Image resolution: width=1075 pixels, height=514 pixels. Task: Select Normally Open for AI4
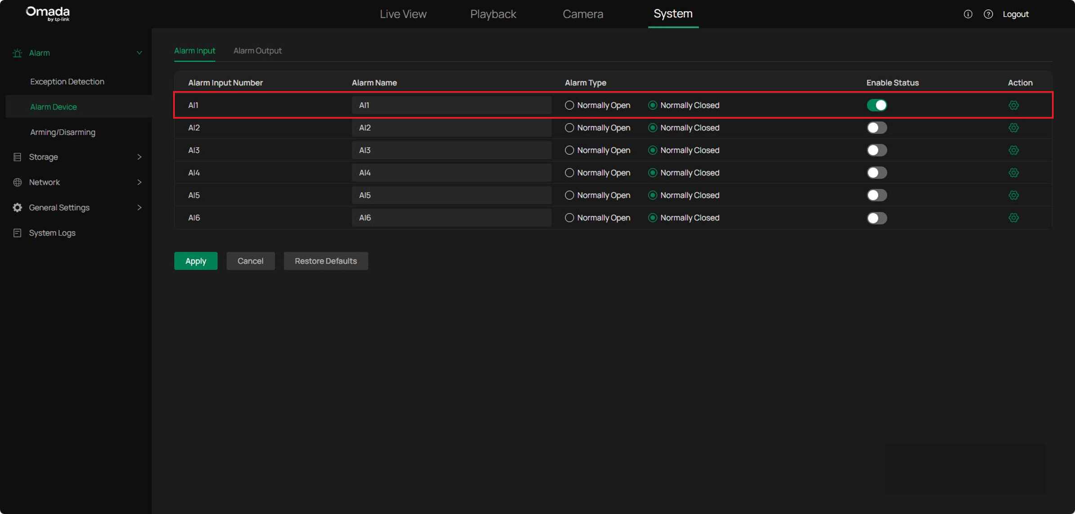pyautogui.click(x=569, y=173)
